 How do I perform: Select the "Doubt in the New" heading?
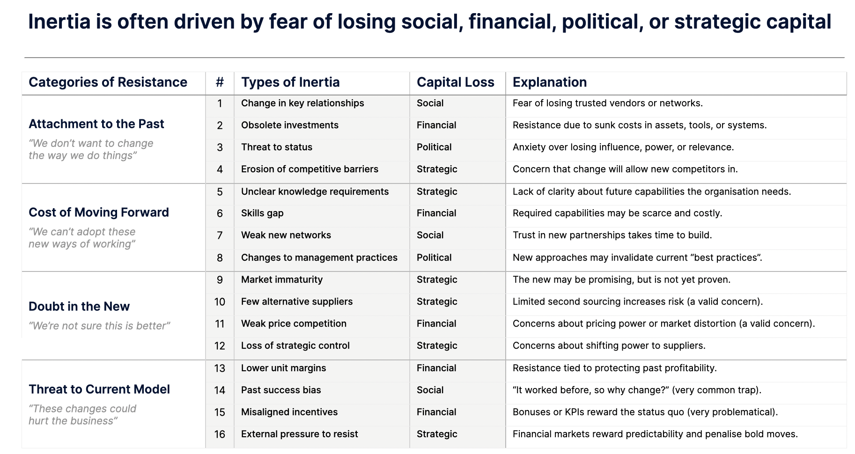[x=79, y=307]
